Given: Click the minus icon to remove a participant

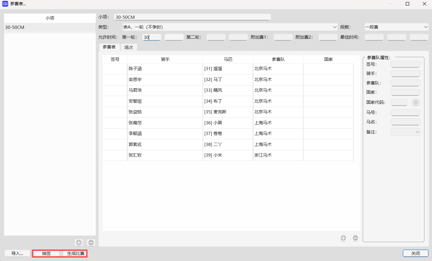Looking at the screenshot, I should pos(355,238).
